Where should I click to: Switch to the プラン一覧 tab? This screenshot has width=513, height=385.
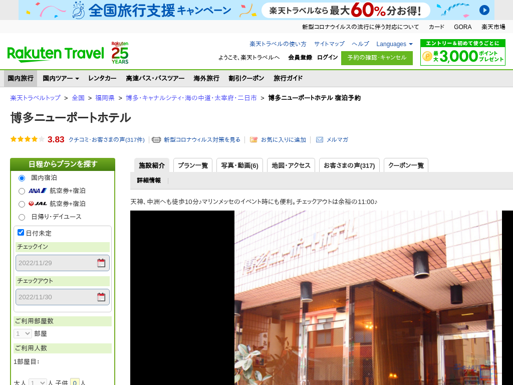point(193,165)
